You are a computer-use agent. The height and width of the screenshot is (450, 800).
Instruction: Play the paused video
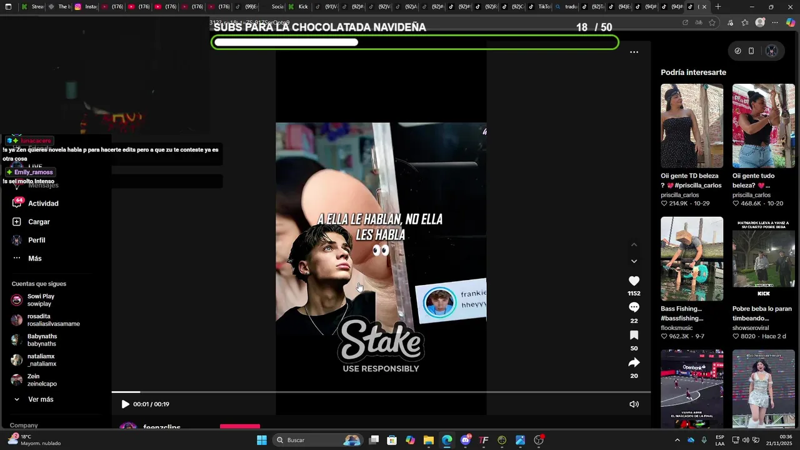125,404
